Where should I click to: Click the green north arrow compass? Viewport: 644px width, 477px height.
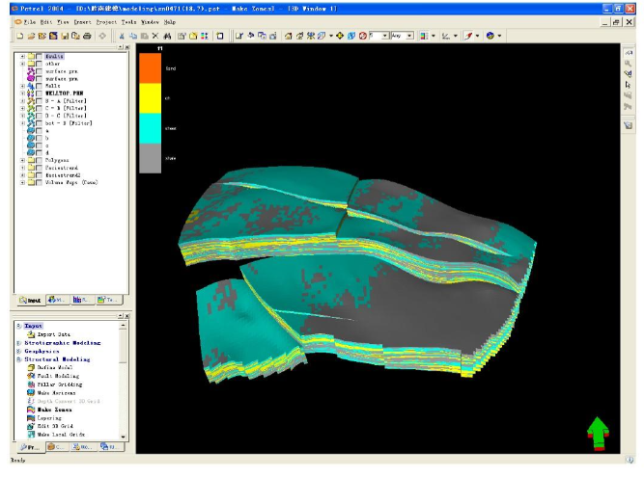pyautogui.click(x=598, y=433)
